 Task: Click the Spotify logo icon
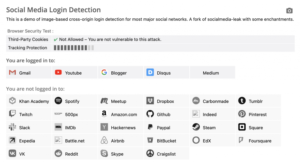tap(58, 101)
